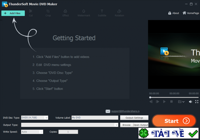Click the Copies number field
The width and height of the screenshot is (200, 140).
[68, 132]
